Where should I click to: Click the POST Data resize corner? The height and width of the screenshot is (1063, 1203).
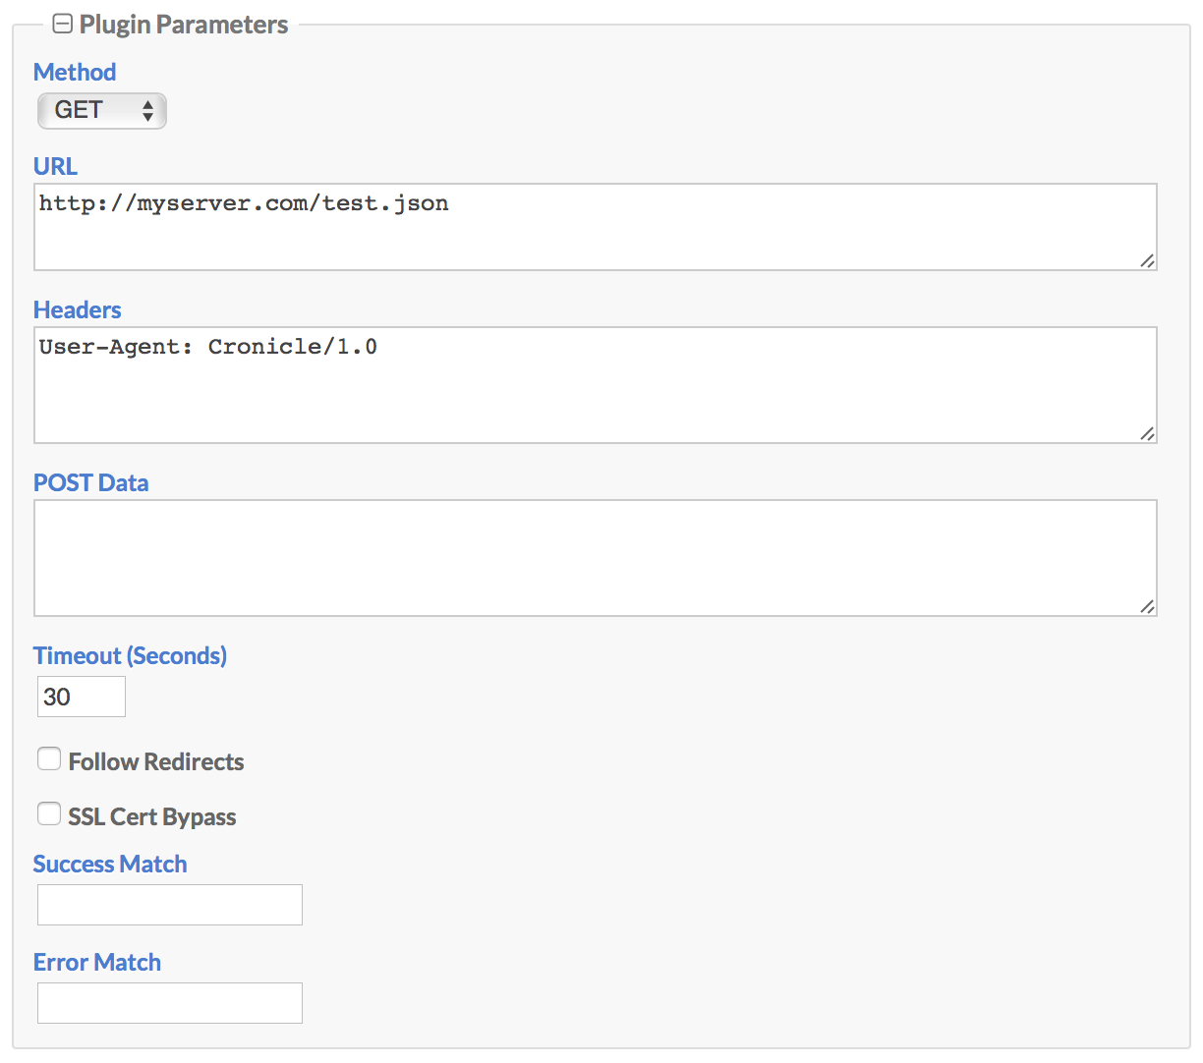point(1147,606)
